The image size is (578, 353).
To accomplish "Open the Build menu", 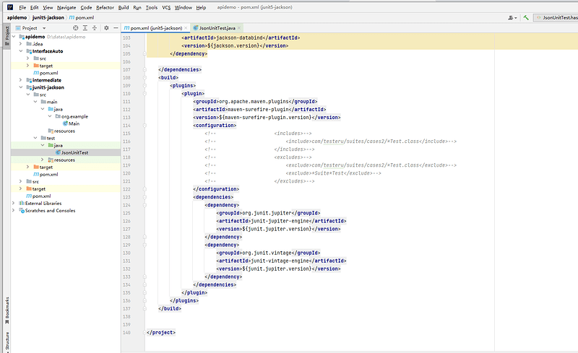I will pyautogui.click(x=124, y=7).
